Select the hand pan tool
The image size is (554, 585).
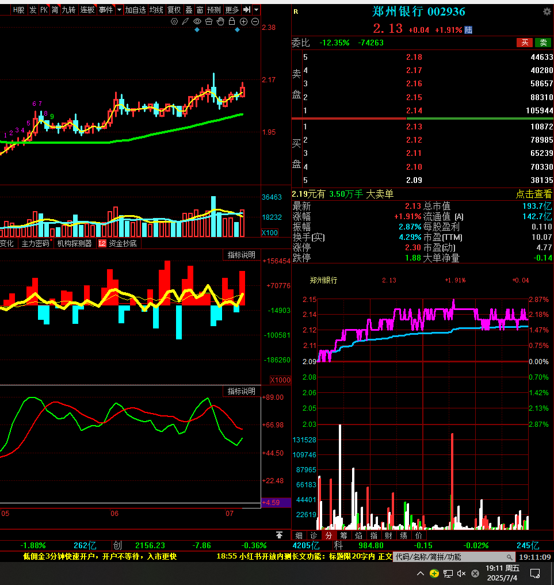click(x=220, y=22)
